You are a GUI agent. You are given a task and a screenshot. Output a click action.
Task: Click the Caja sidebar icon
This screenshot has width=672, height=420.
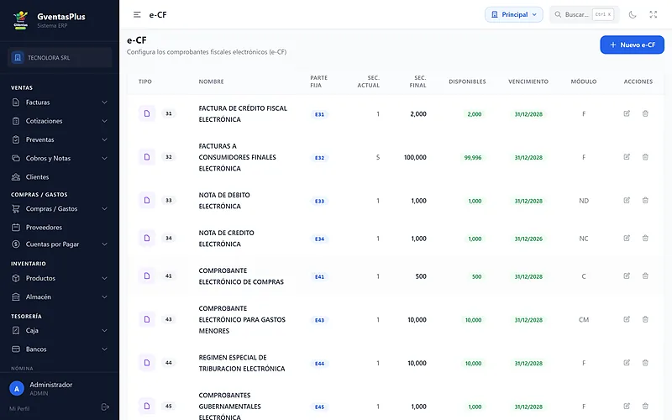[x=16, y=330]
